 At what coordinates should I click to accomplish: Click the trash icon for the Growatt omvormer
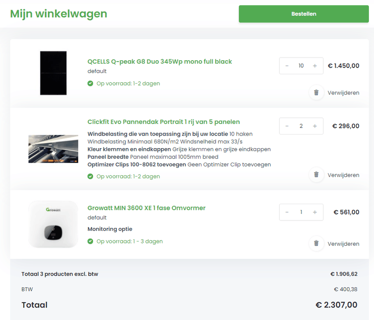click(x=316, y=243)
